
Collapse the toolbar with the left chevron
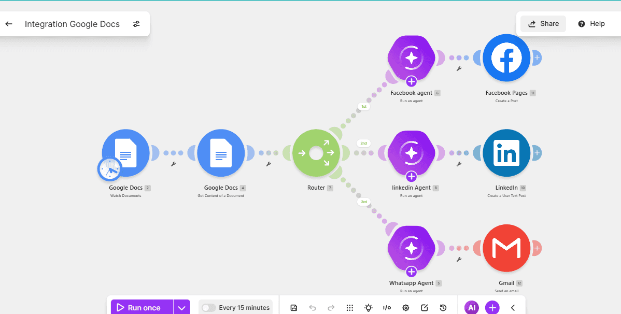[513, 308]
